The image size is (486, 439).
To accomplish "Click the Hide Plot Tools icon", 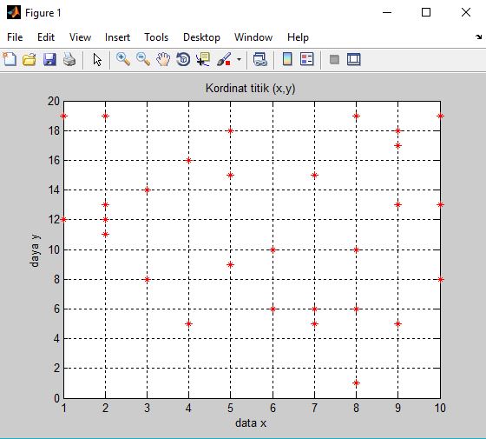I will (x=334, y=59).
